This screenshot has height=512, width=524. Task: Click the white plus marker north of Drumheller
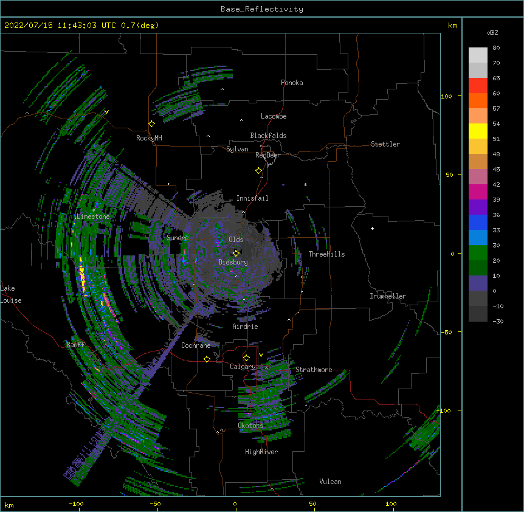[372, 228]
